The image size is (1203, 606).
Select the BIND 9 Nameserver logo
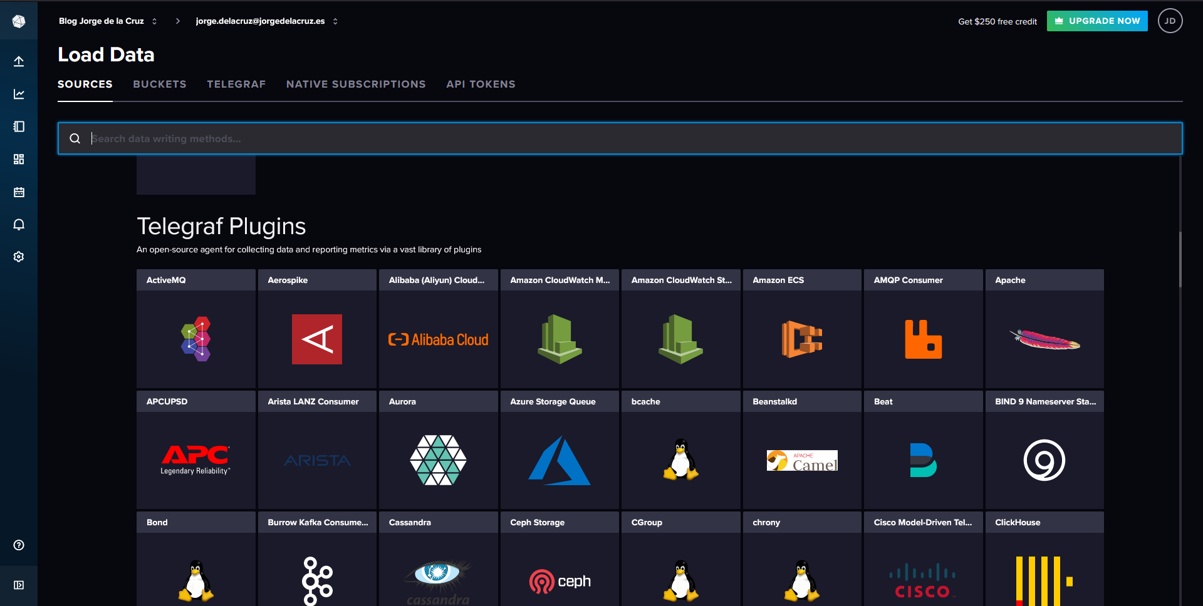pyautogui.click(x=1044, y=460)
